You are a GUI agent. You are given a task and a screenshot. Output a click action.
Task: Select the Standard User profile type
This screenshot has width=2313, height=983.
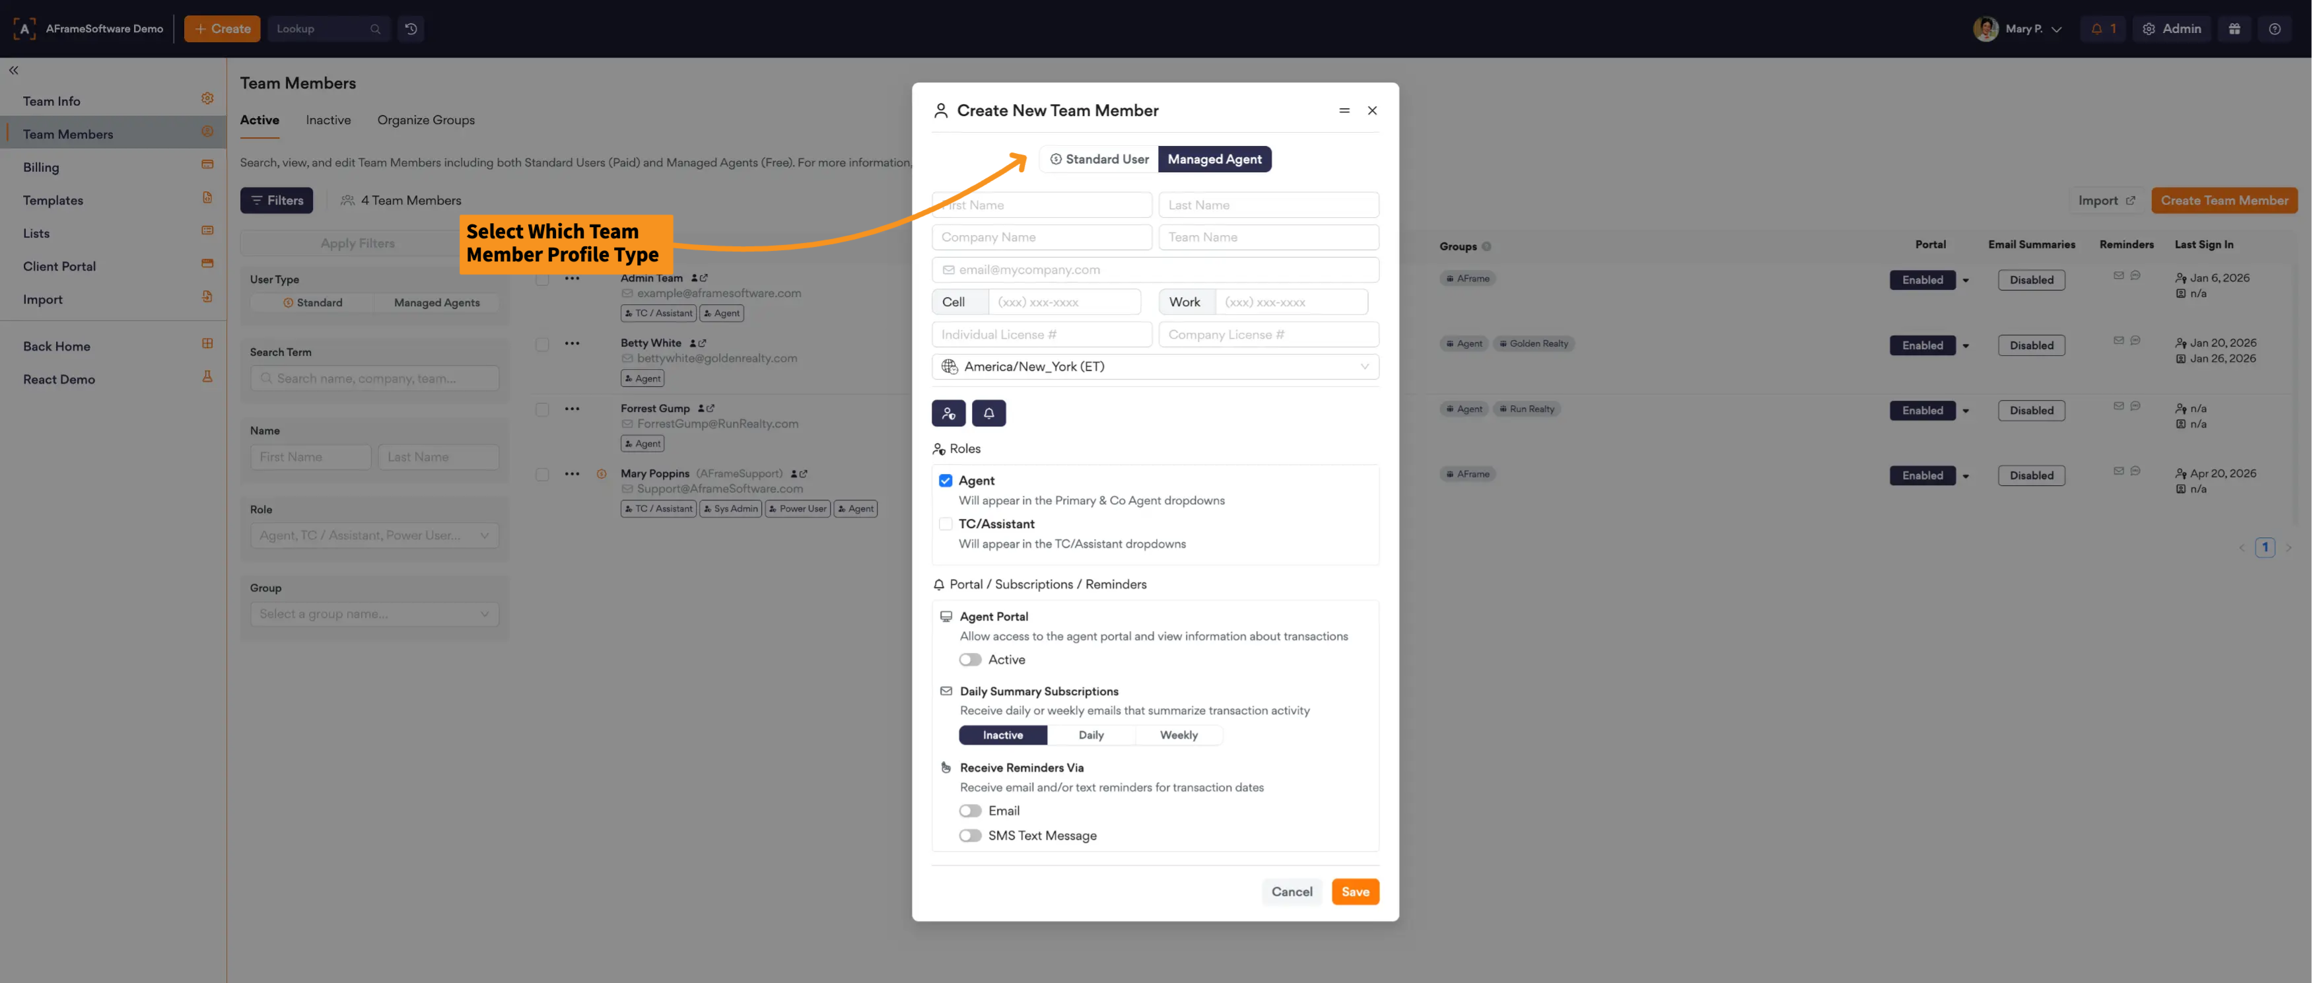pos(1099,159)
